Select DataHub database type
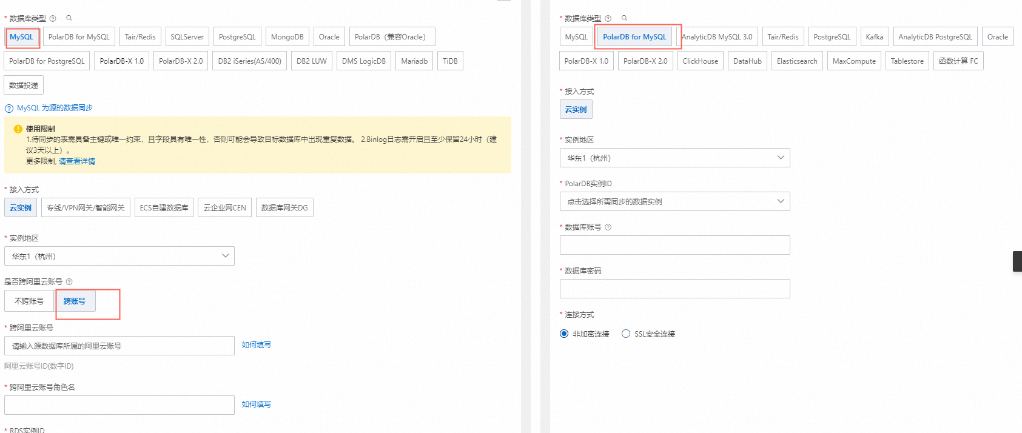 (x=747, y=61)
